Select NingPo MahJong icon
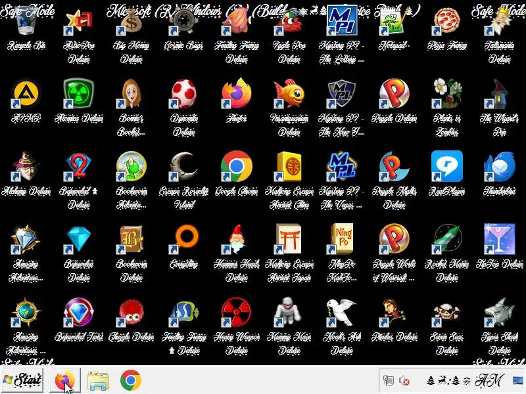526x394 pixels. point(341,239)
